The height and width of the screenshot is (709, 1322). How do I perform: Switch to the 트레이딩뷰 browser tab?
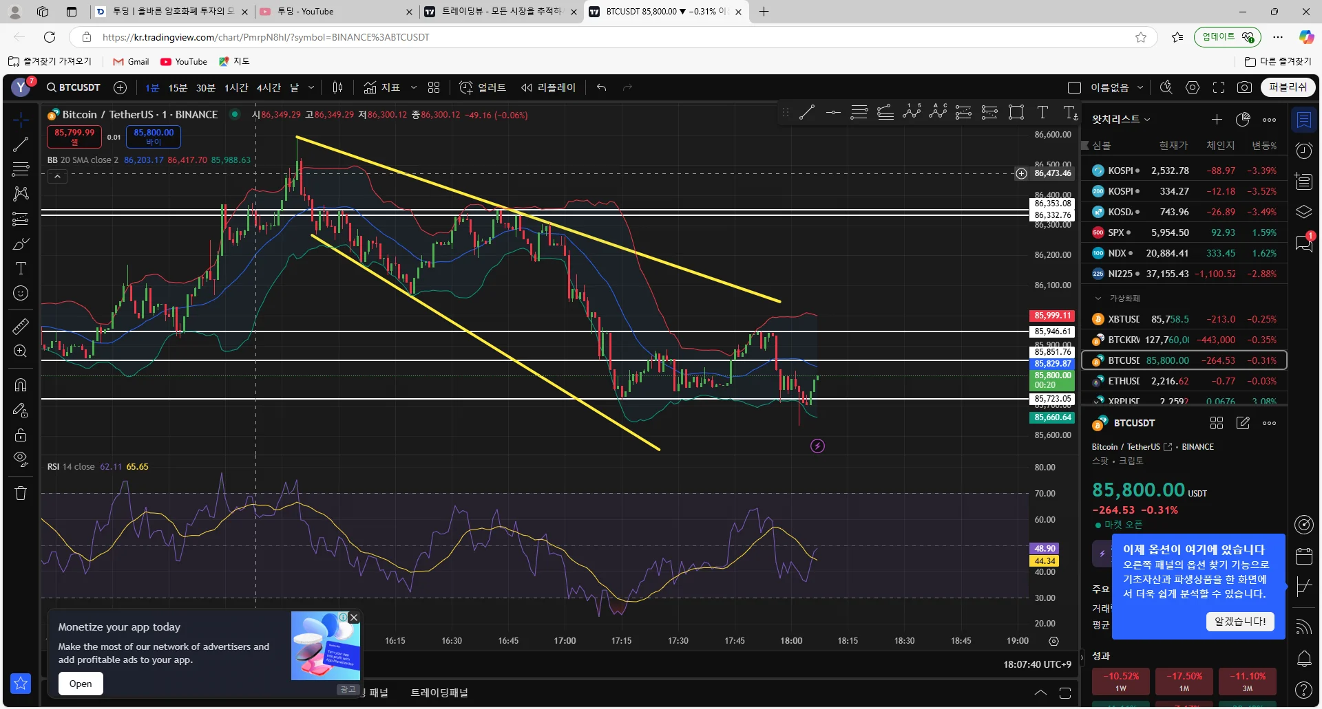pos(501,11)
